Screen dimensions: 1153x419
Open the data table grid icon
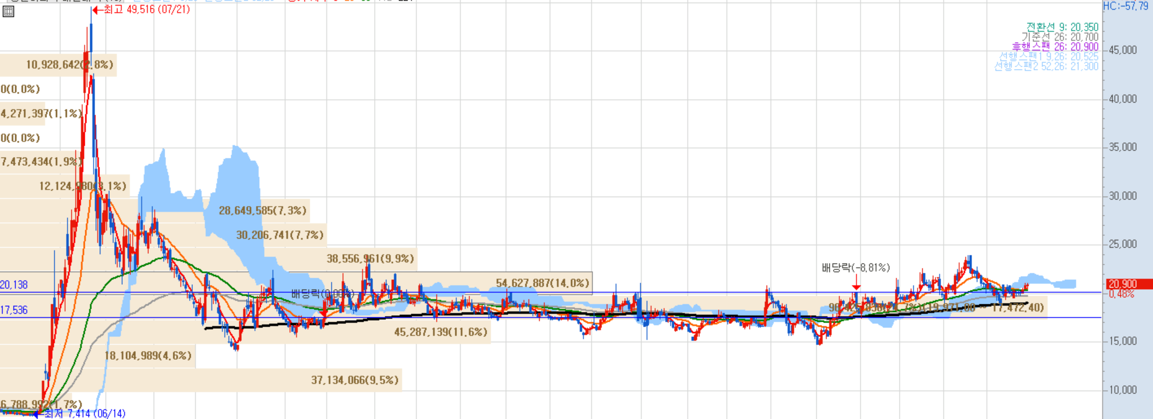8,11
